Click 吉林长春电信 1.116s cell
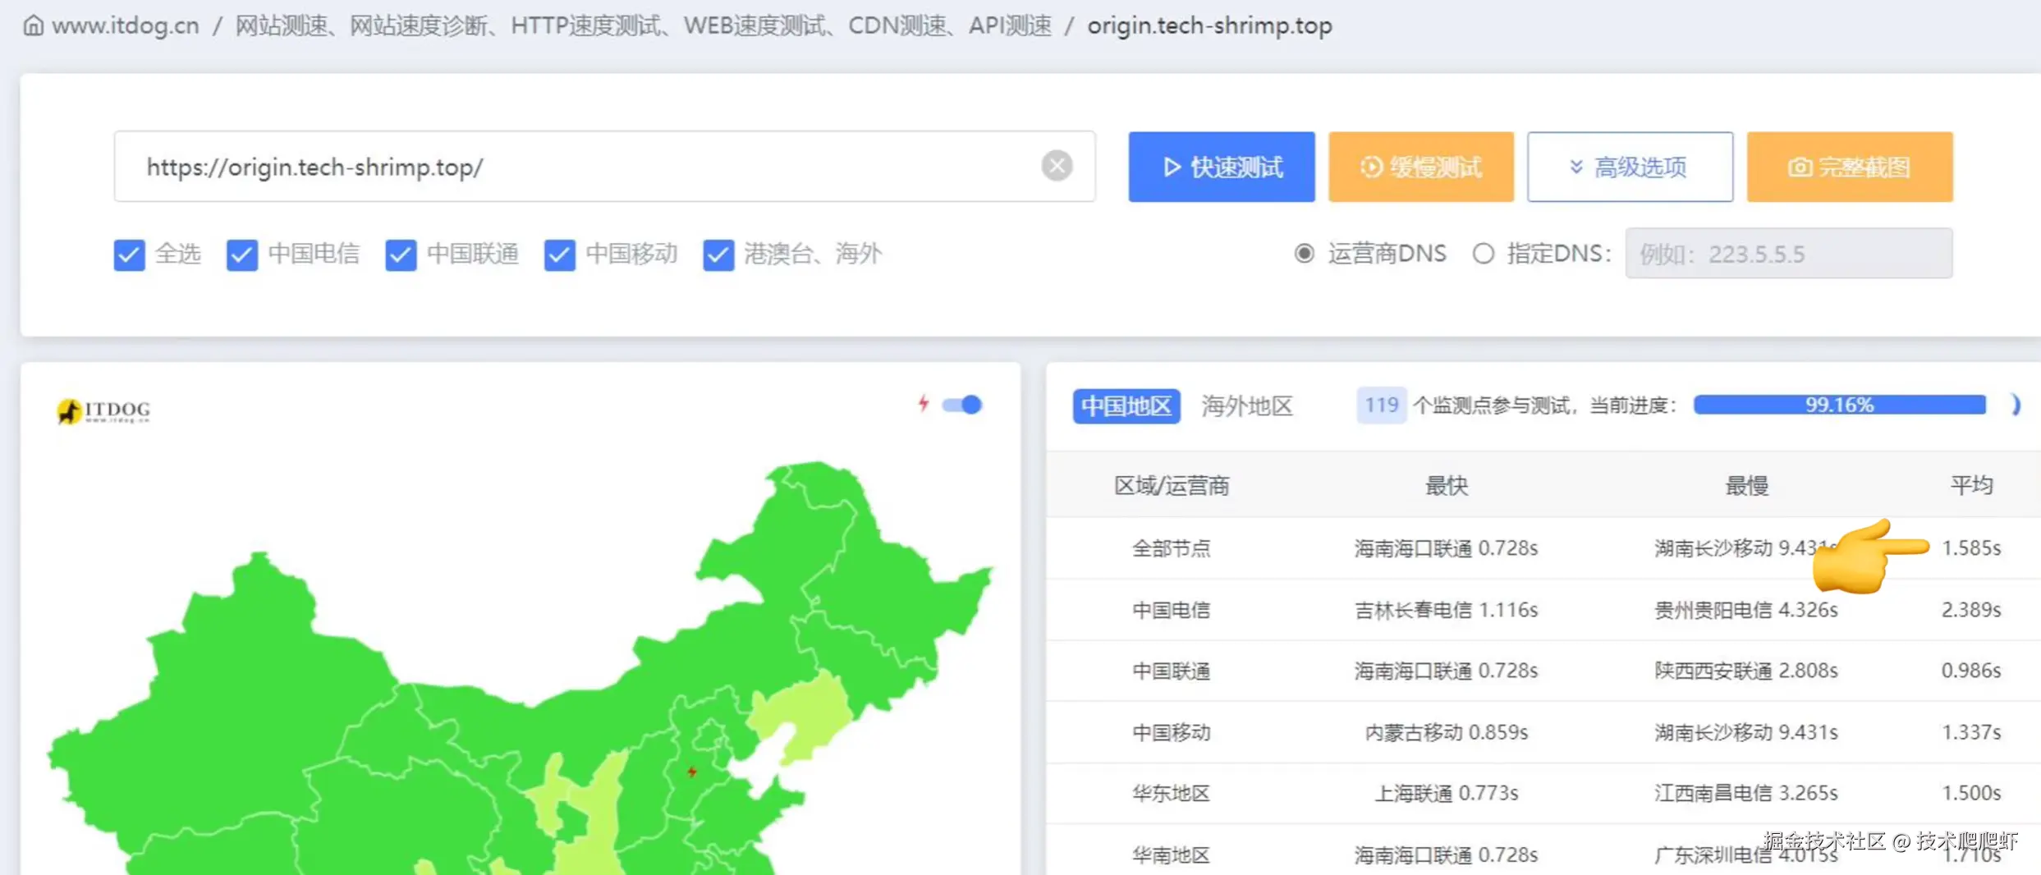The image size is (2041, 875). click(x=1446, y=610)
